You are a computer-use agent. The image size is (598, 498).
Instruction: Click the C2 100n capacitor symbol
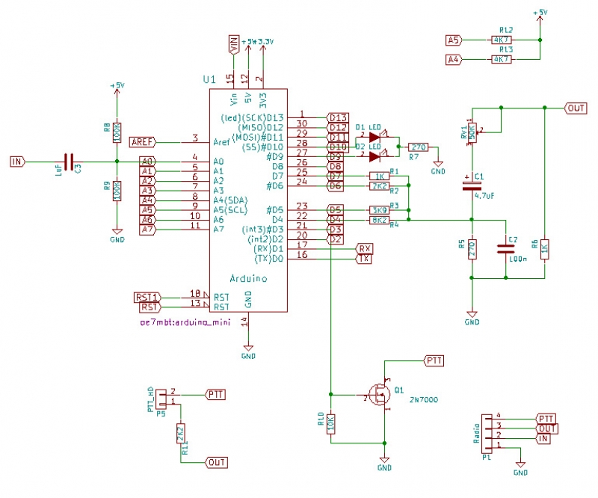click(x=506, y=249)
